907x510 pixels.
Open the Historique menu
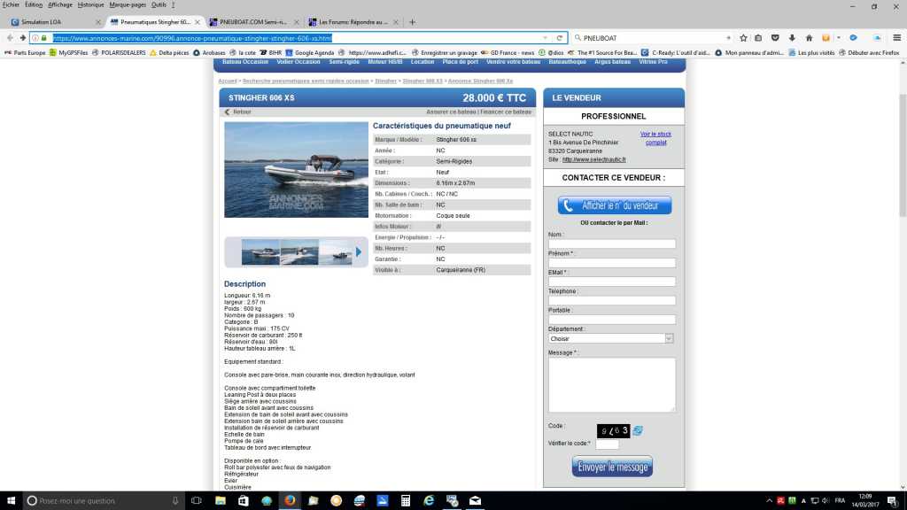coord(90,4)
